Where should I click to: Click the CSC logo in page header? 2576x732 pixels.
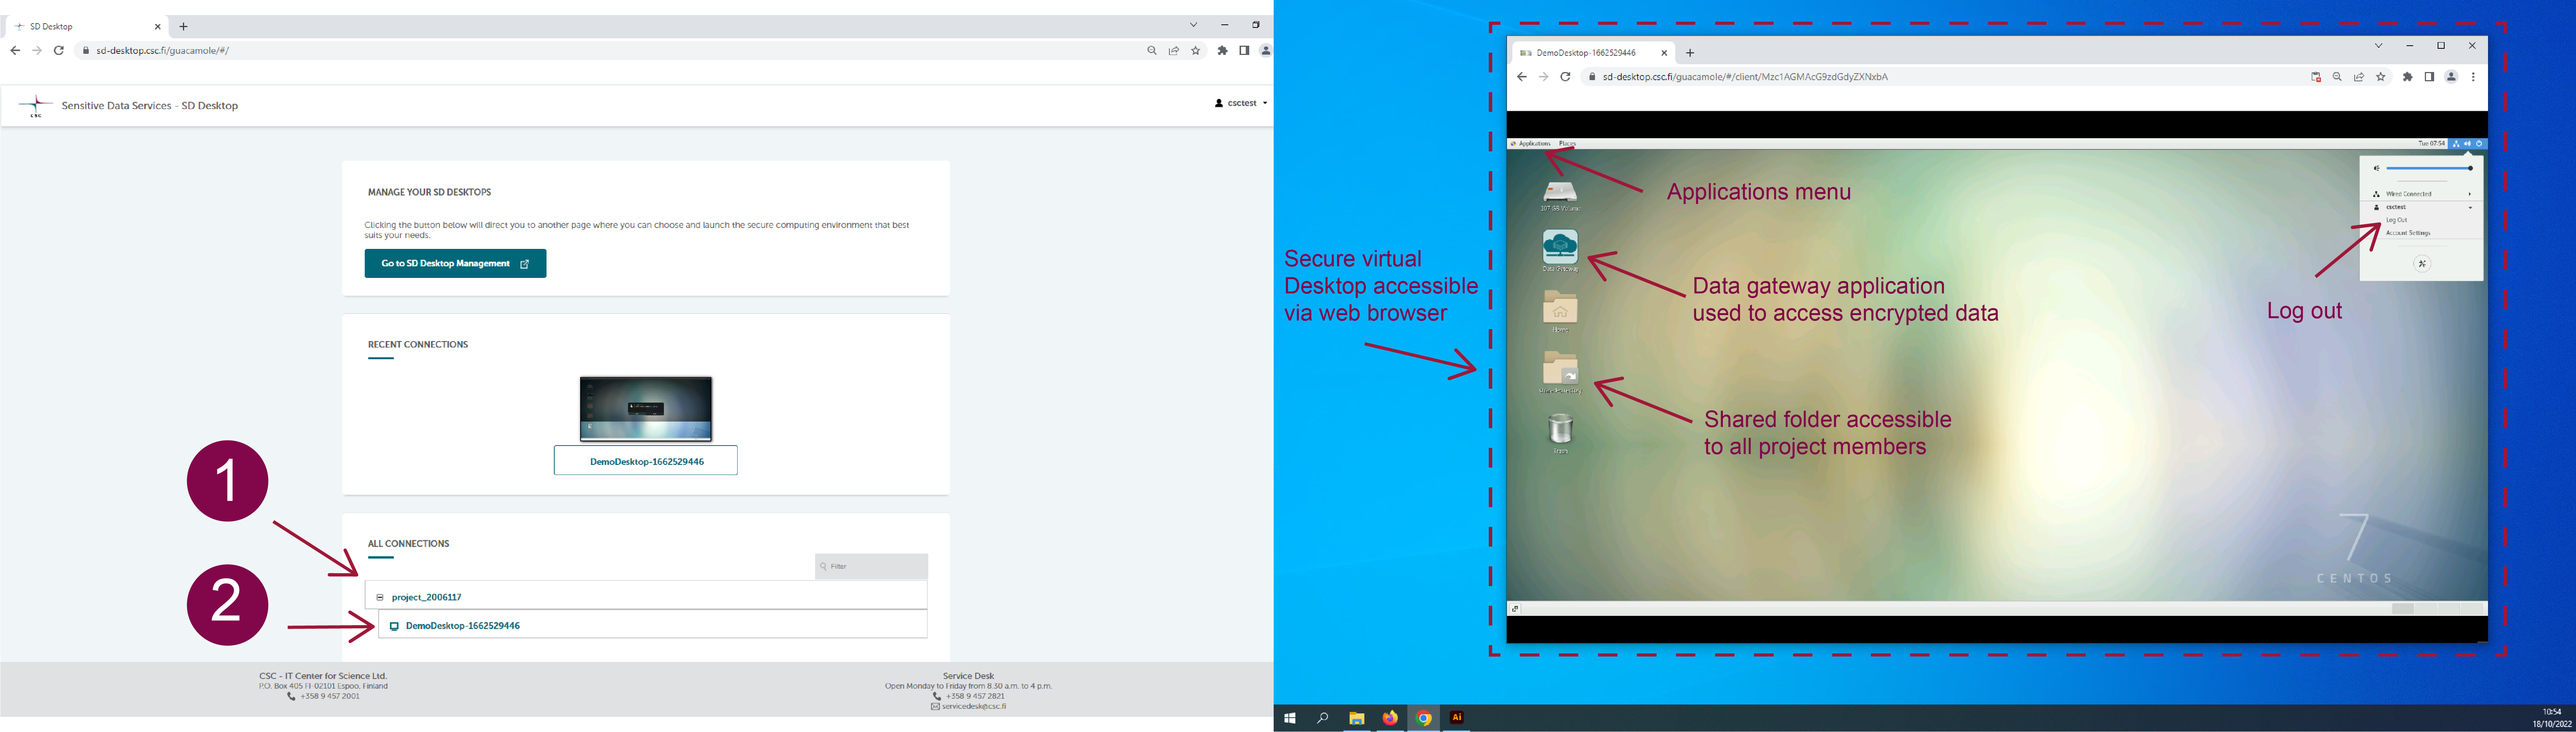pos(36,105)
